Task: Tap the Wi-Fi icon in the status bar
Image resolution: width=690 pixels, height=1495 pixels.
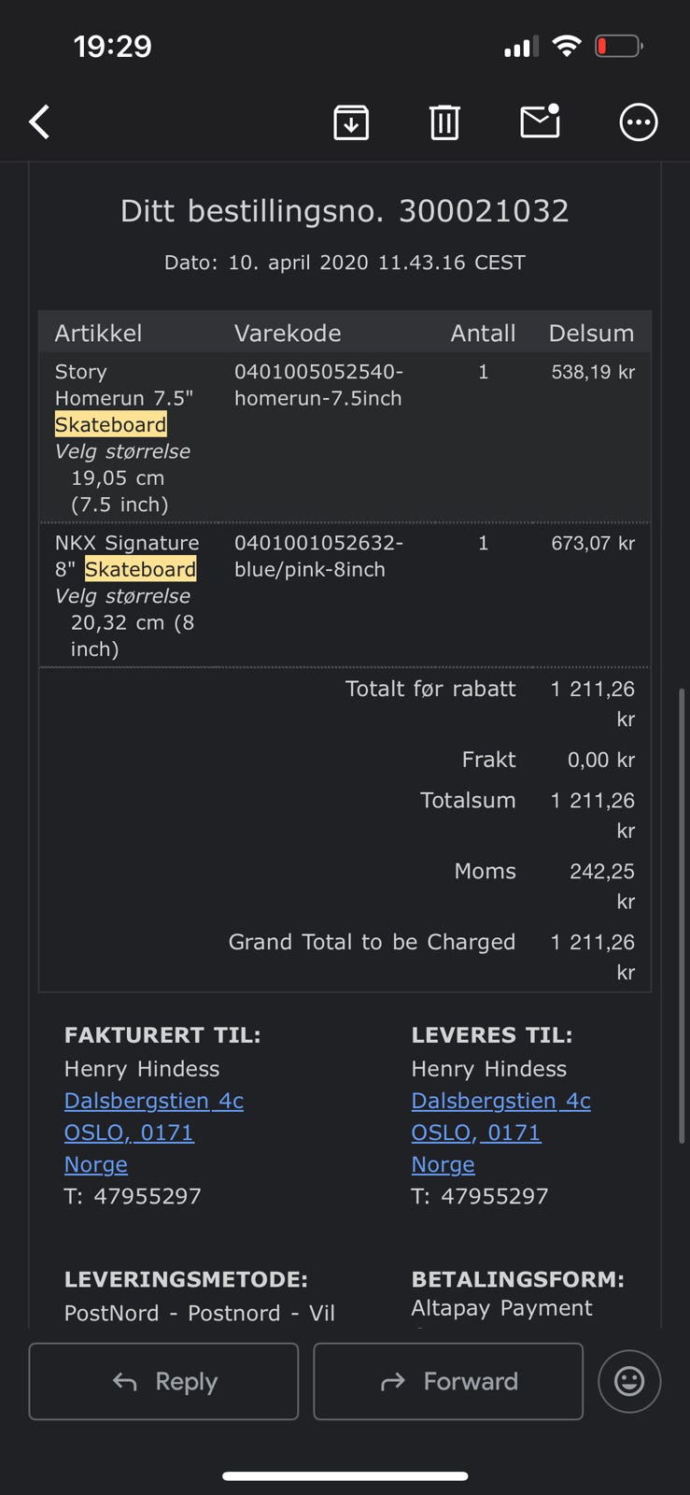Action: (566, 46)
